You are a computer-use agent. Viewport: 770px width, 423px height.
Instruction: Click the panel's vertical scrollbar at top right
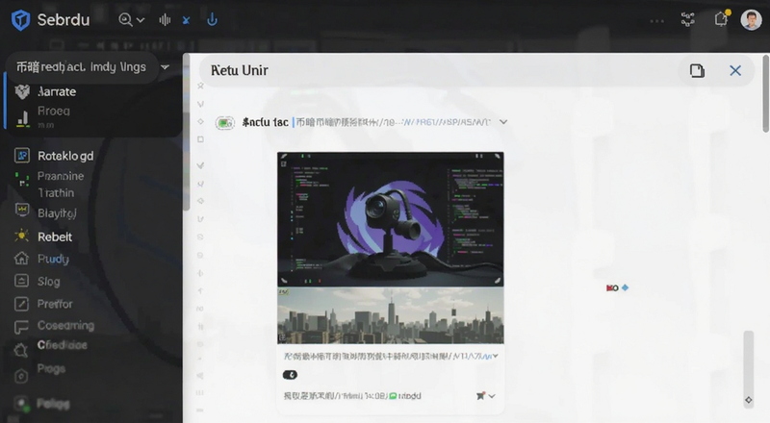click(x=765, y=93)
